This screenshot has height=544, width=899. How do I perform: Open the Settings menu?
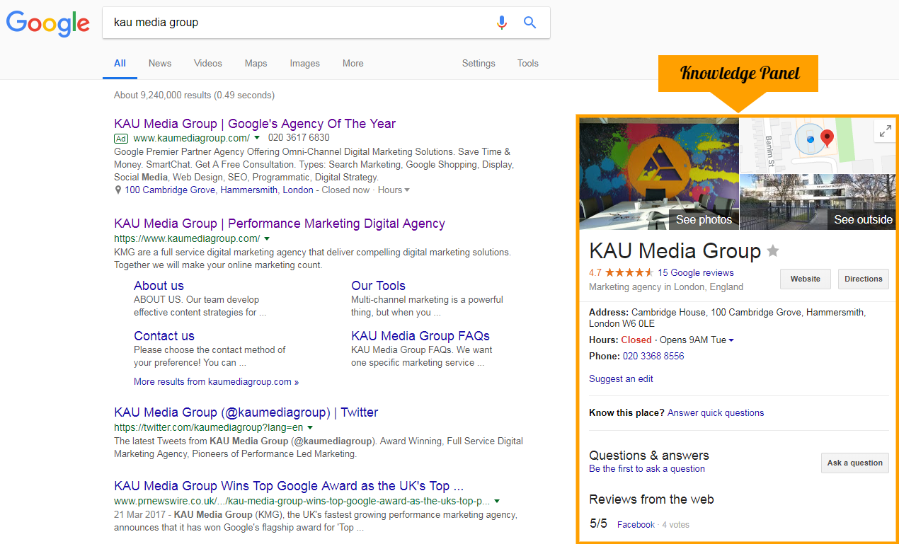click(479, 63)
